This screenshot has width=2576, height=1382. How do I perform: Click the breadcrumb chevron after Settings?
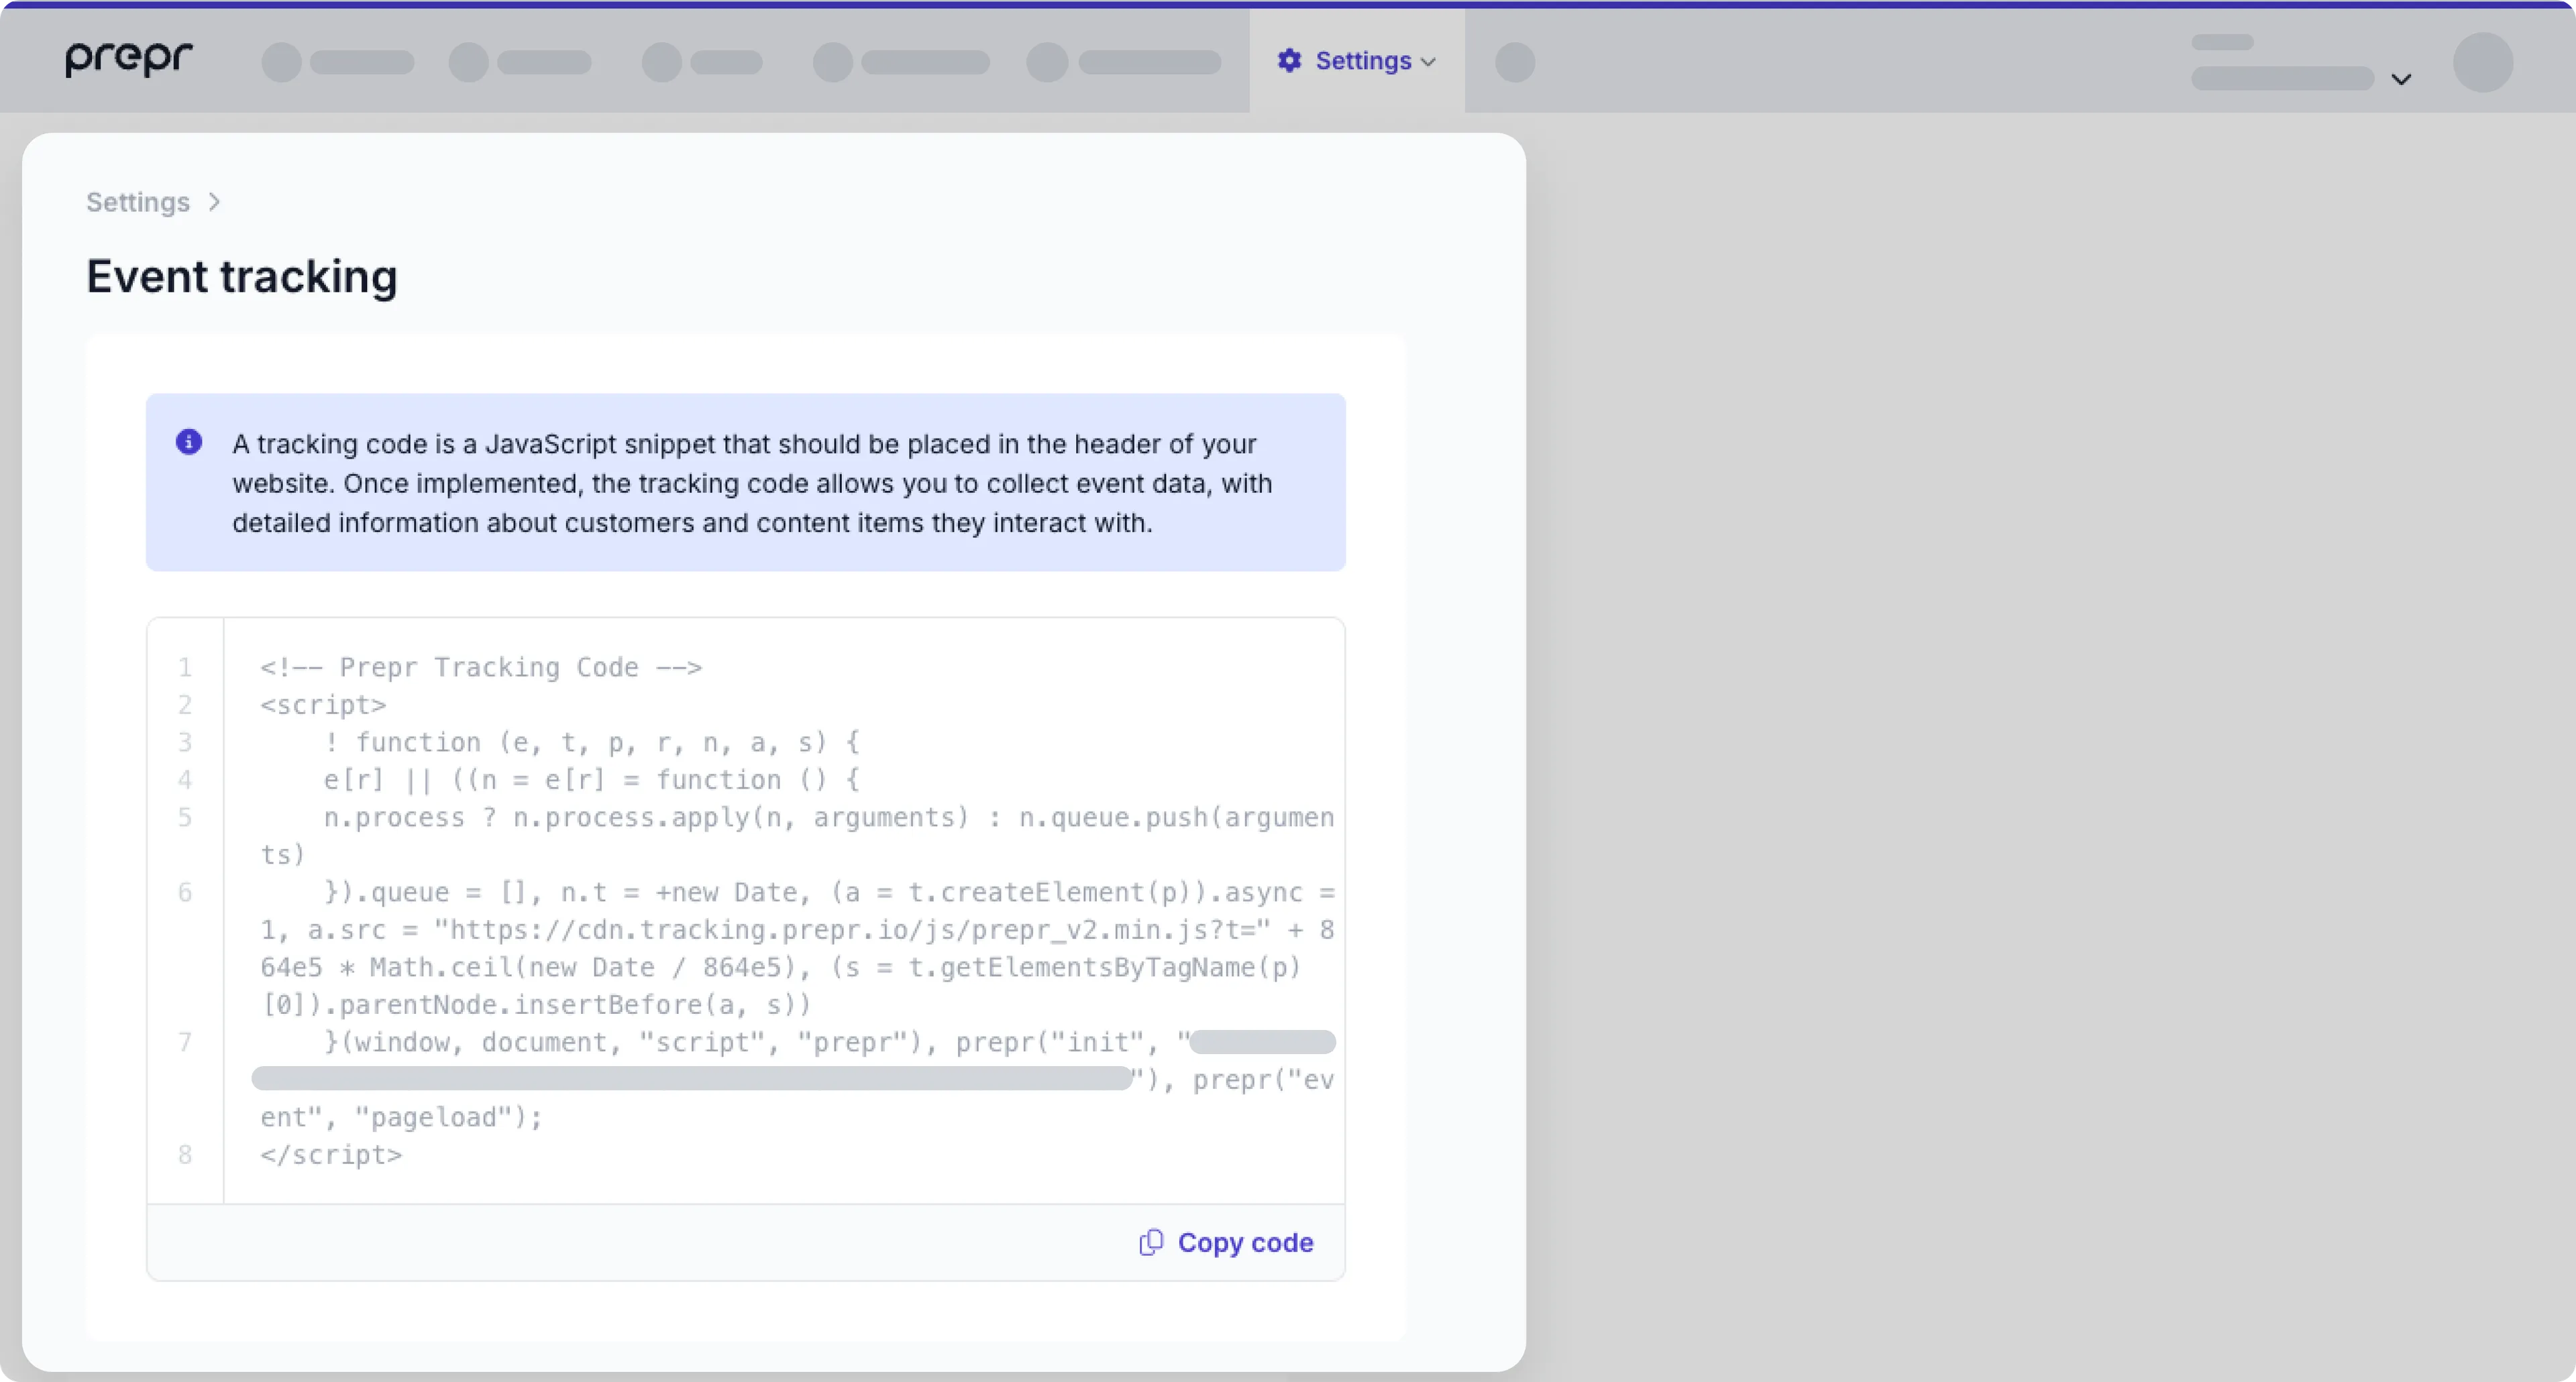pos(214,202)
